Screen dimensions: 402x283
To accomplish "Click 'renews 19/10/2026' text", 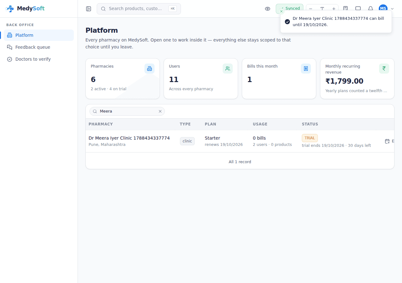I will (224, 145).
